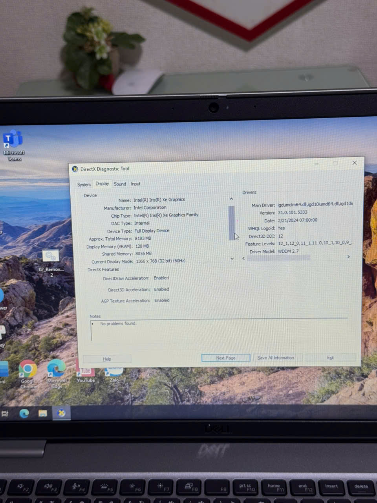Minimize the DirectX Diagnostic Tool window
The width and height of the screenshot is (377, 503).
pos(317,163)
